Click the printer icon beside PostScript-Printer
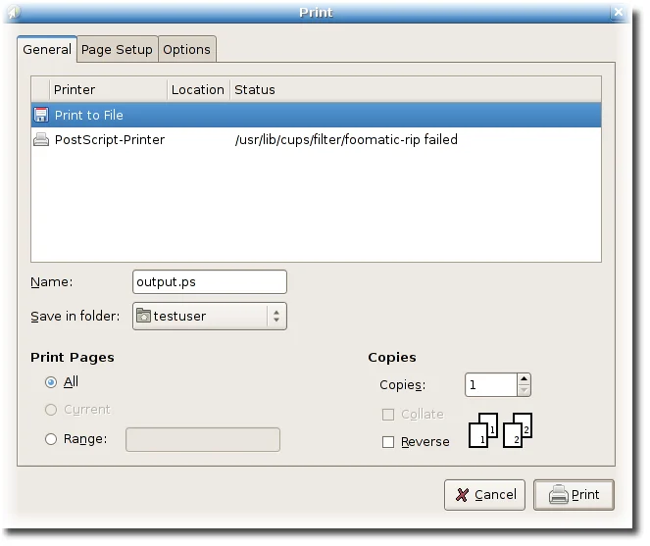Image resolution: width=650 pixels, height=546 pixels. pyautogui.click(x=41, y=140)
